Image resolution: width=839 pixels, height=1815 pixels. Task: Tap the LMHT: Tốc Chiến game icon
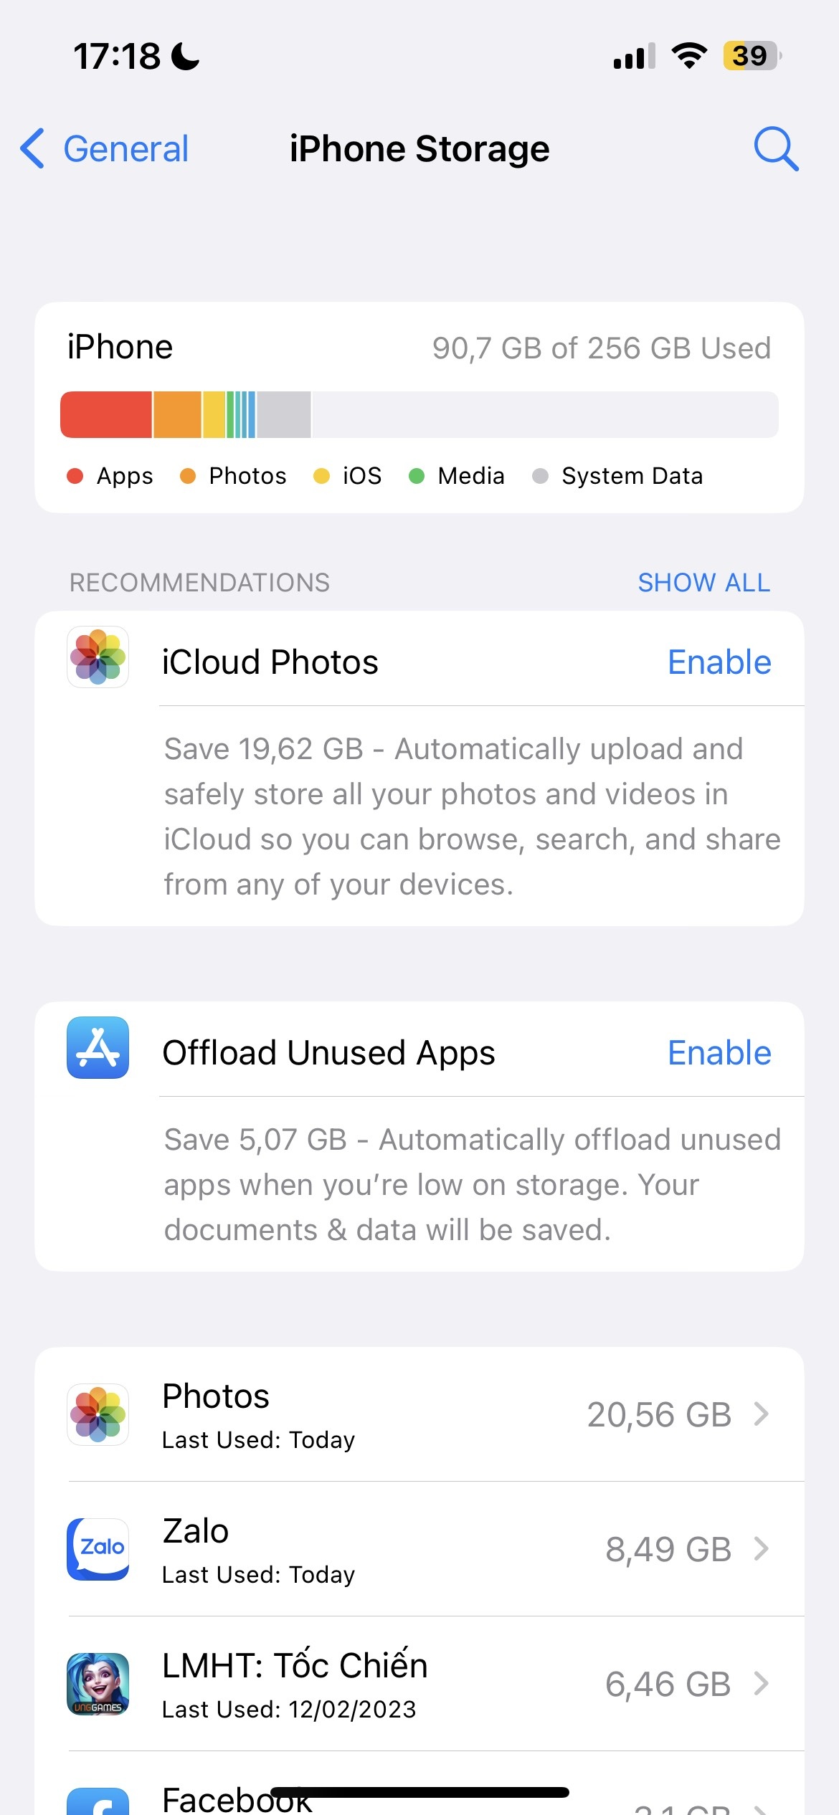click(x=98, y=1684)
